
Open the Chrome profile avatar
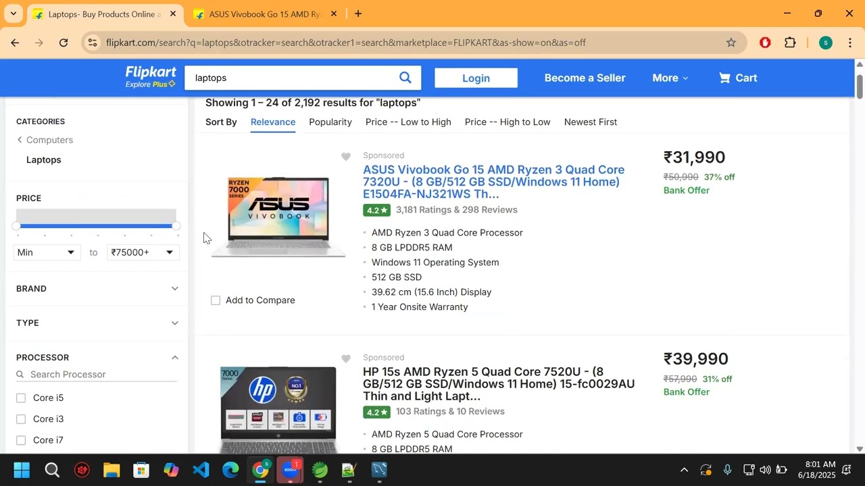pos(825,43)
